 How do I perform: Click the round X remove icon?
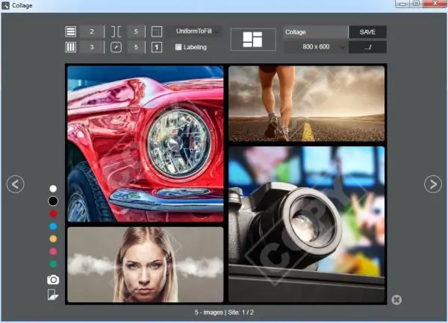[396, 300]
